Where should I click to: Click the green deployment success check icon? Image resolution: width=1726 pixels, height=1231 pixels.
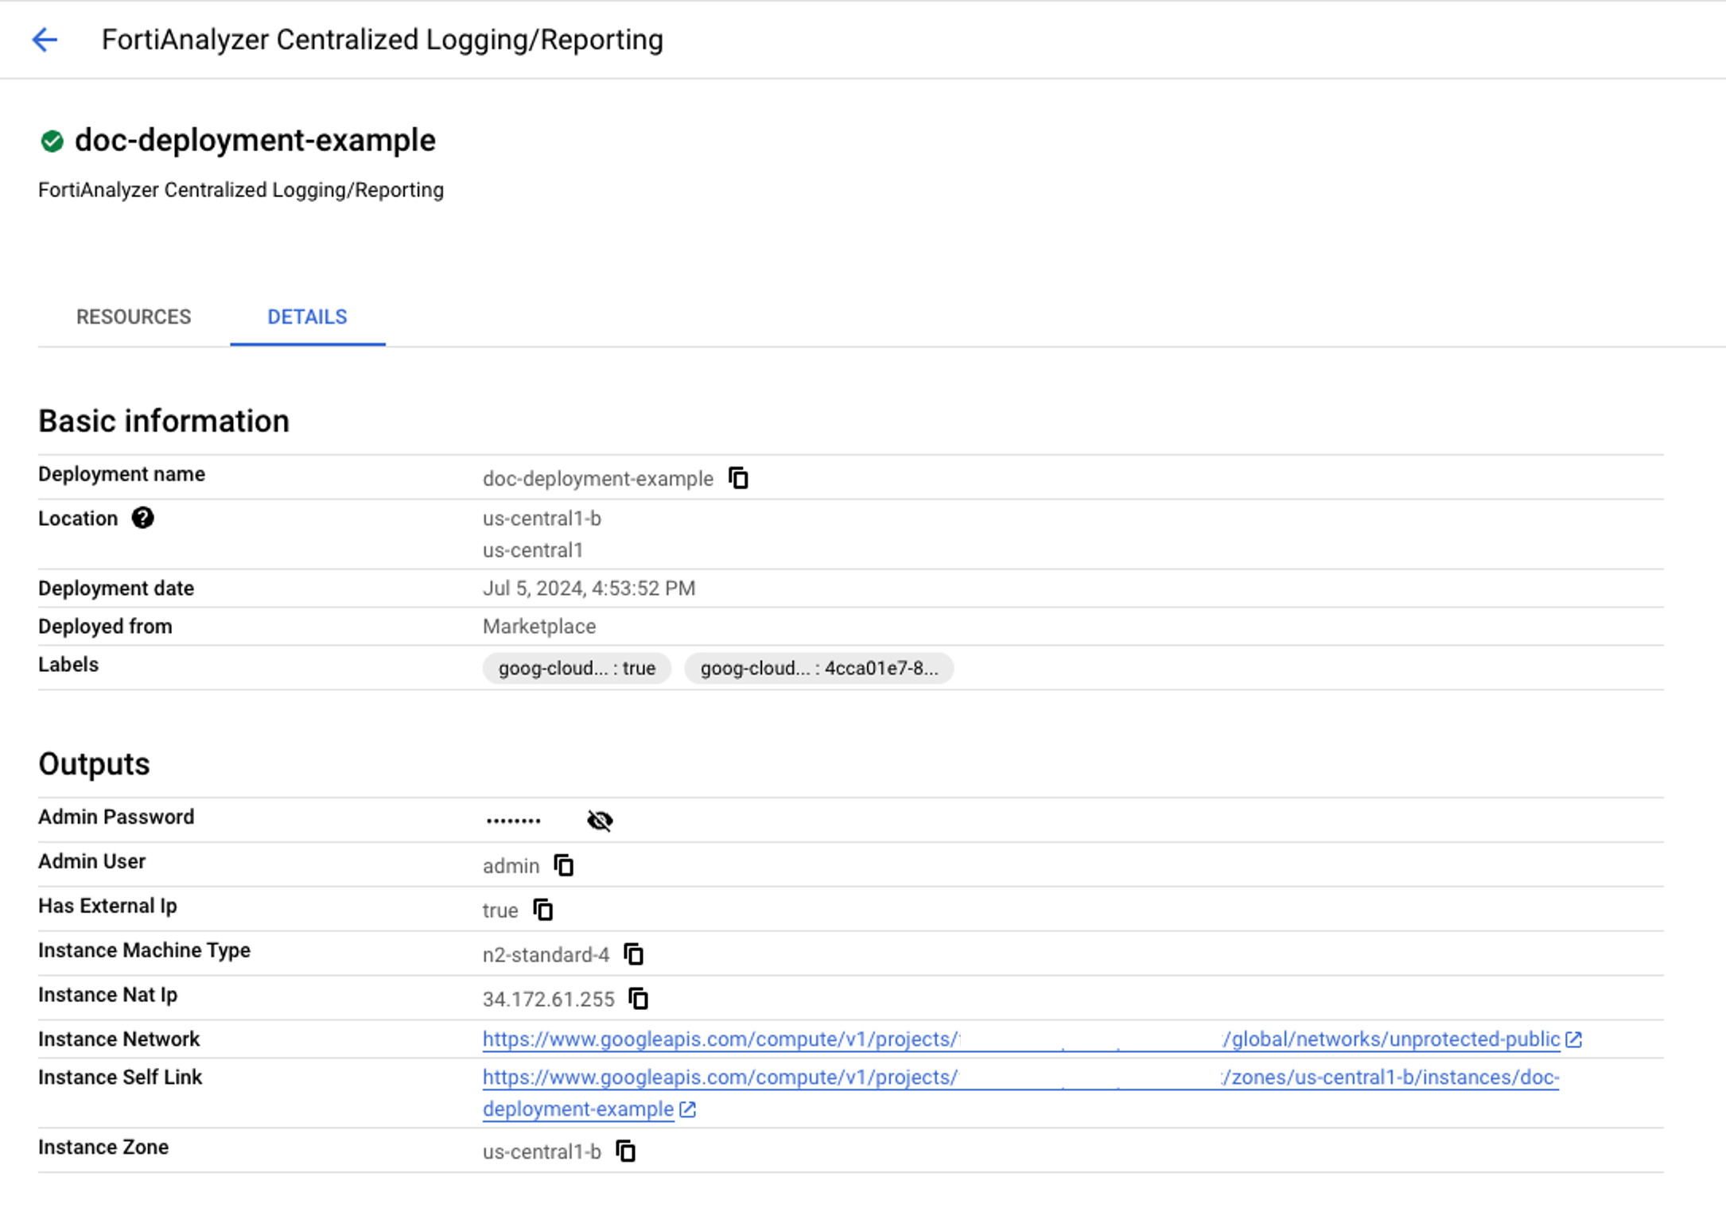[51, 140]
